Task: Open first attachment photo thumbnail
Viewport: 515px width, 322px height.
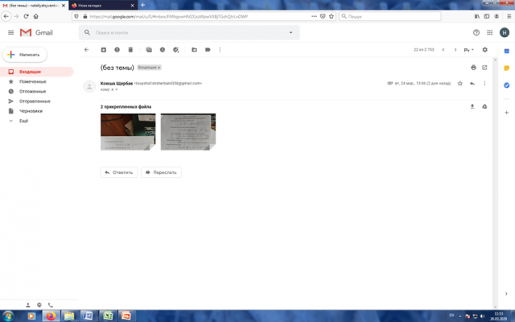Action: [128, 132]
